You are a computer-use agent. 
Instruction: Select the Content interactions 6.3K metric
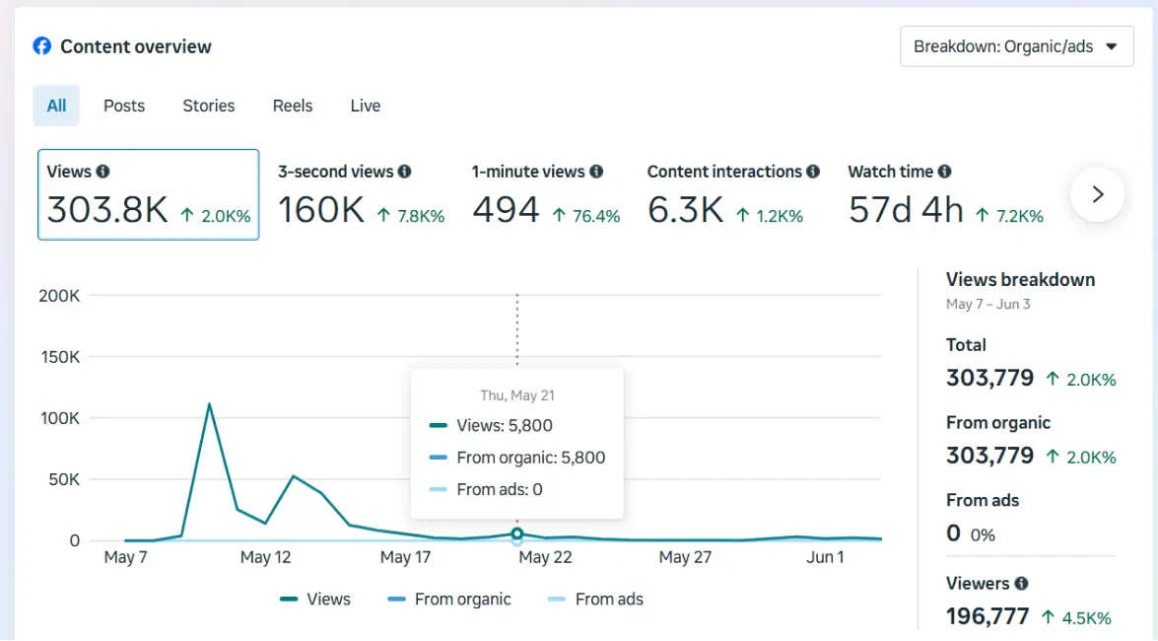coord(733,195)
